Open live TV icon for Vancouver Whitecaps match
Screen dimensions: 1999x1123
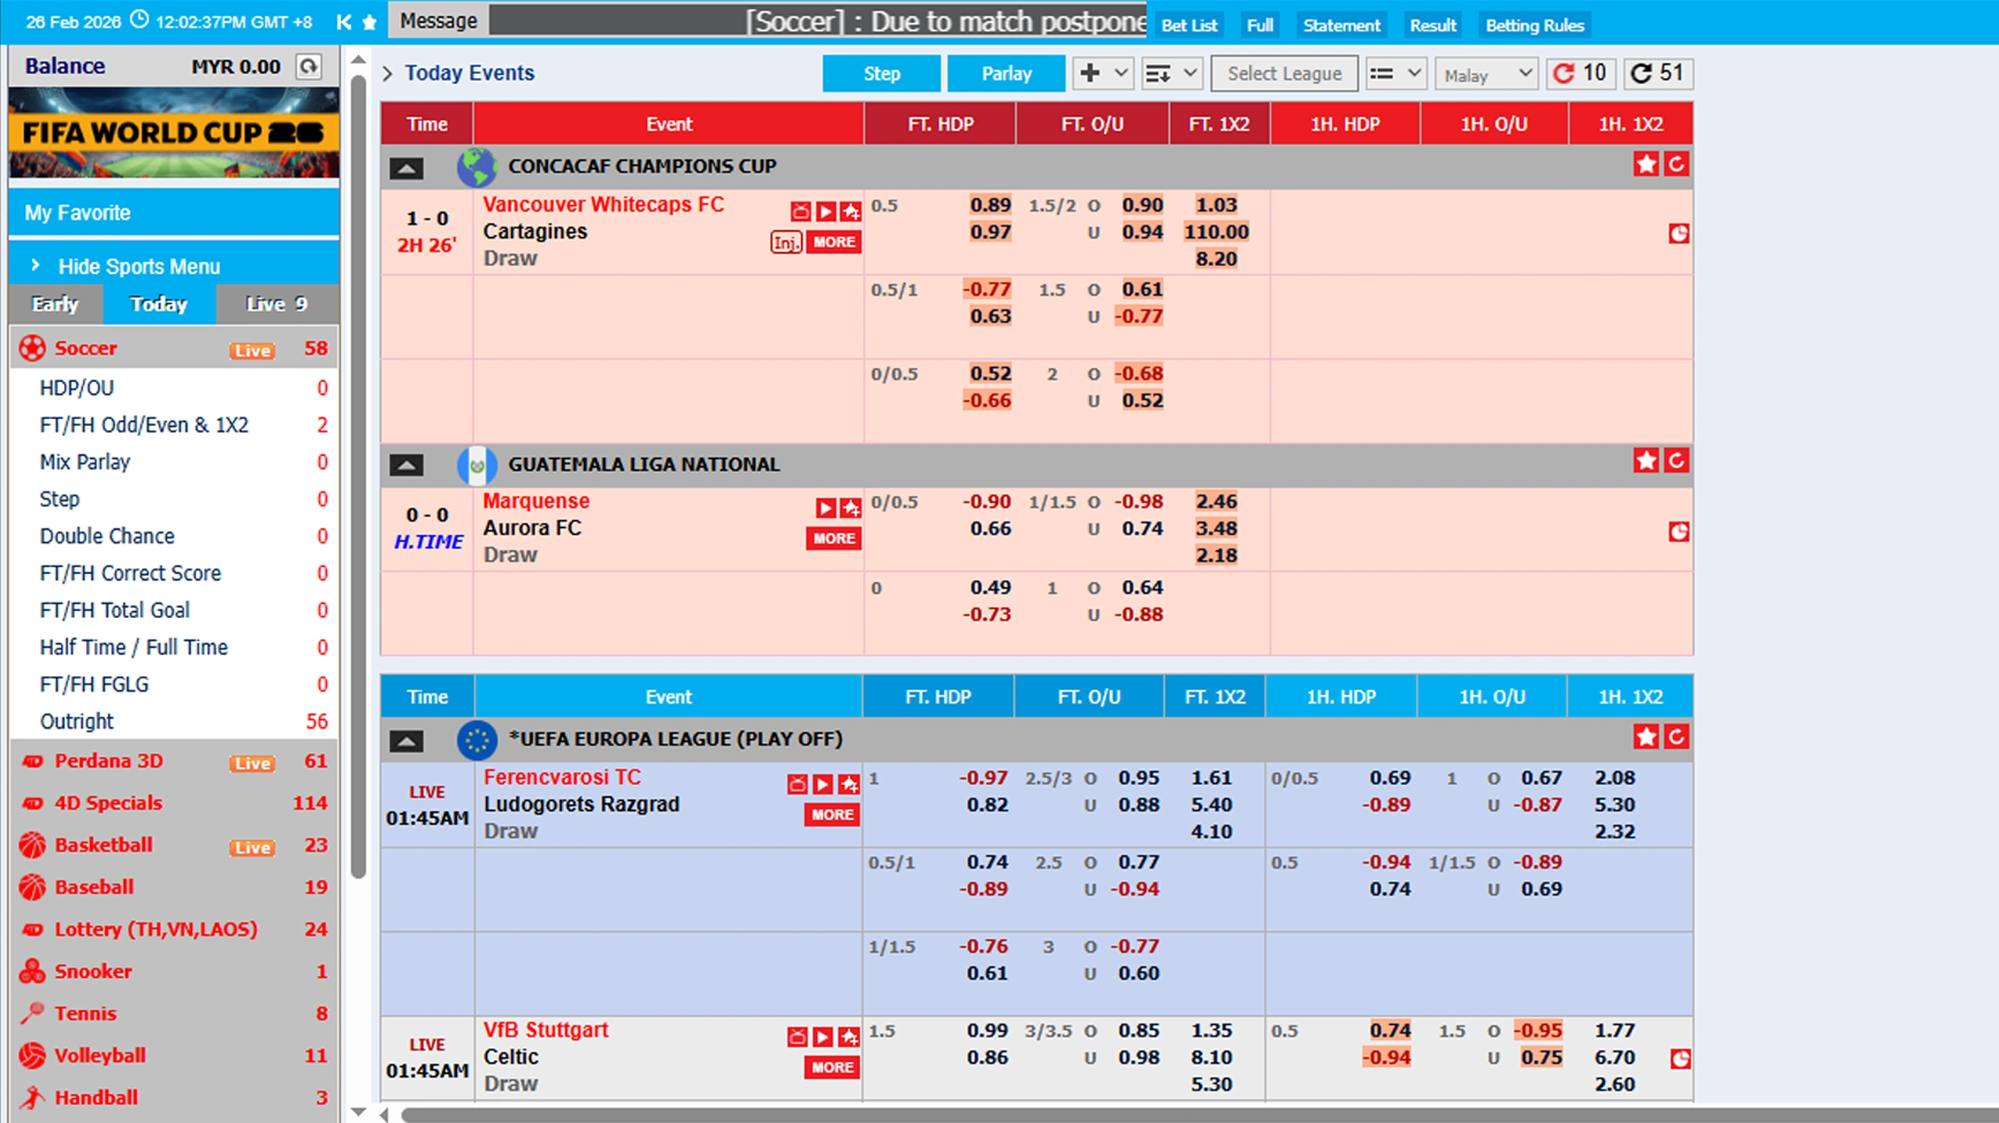pyautogui.click(x=800, y=211)
